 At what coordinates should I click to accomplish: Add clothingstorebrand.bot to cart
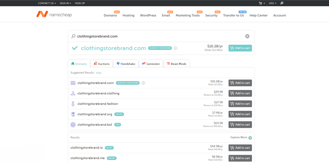pos(240,125)
